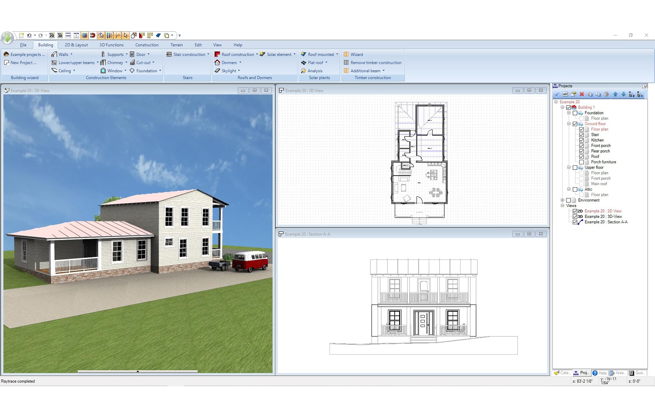Image resolution: width=655 pixels, height=417 pixels.
Task: Click the tile windows horizontally icon
Action: click(x=68, y=35)
